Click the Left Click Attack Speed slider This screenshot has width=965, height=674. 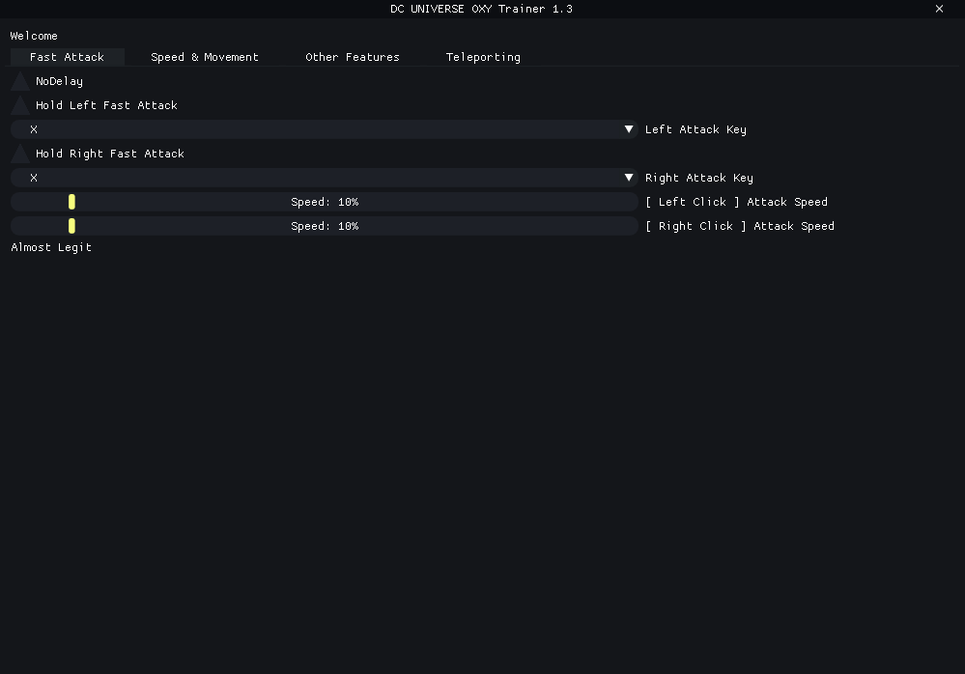pos(325,202)
